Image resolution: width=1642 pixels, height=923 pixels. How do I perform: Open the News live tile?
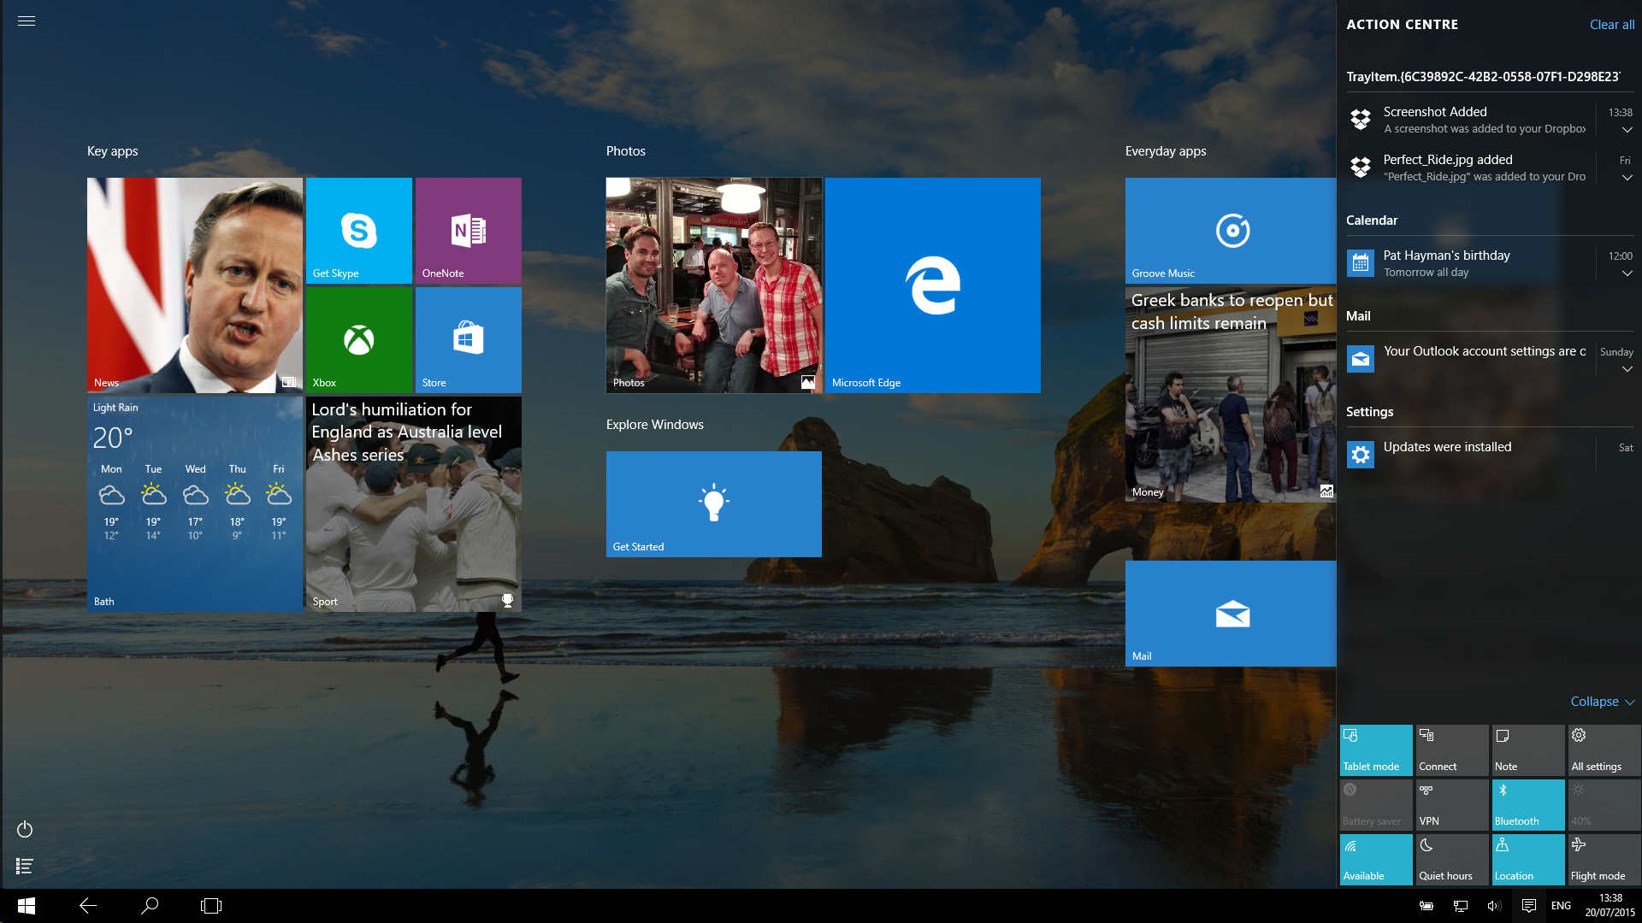click(x=195, y=285)
